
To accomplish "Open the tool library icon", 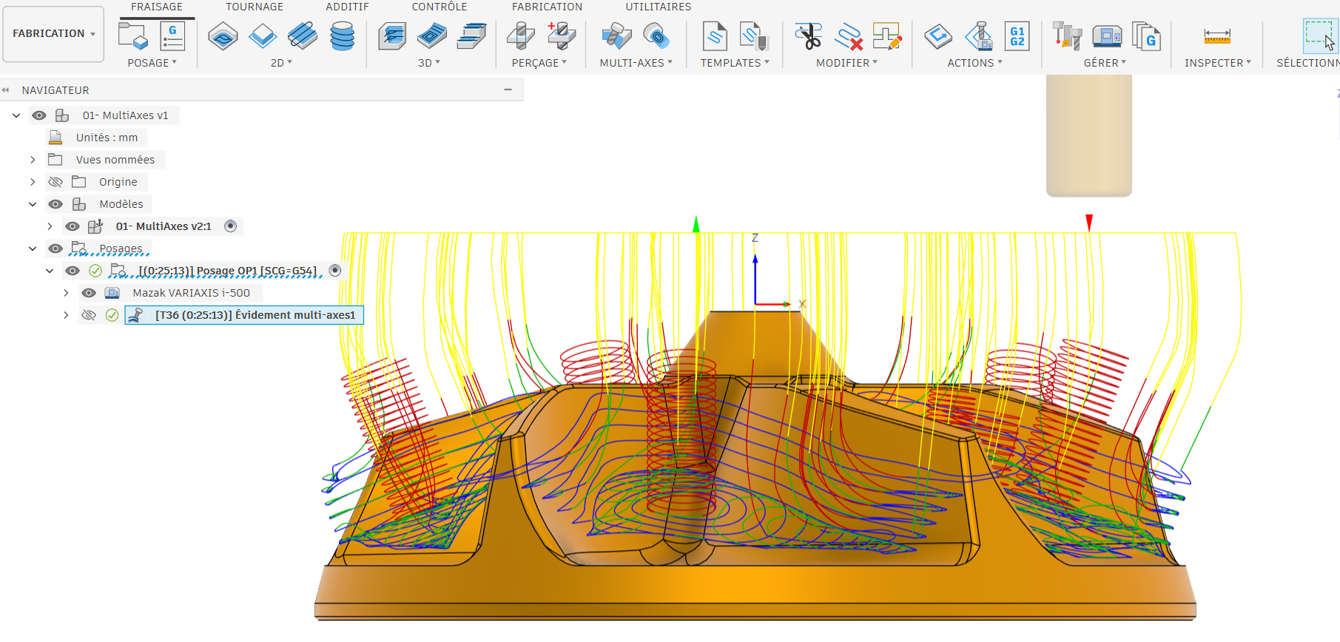I will point(1066,36).
